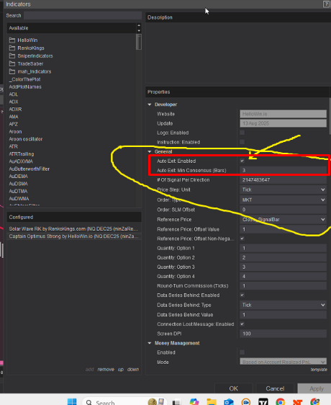Open Copilot from the taskbar
The height and width of the screenshot is (405, 331).
click(194, 402)
